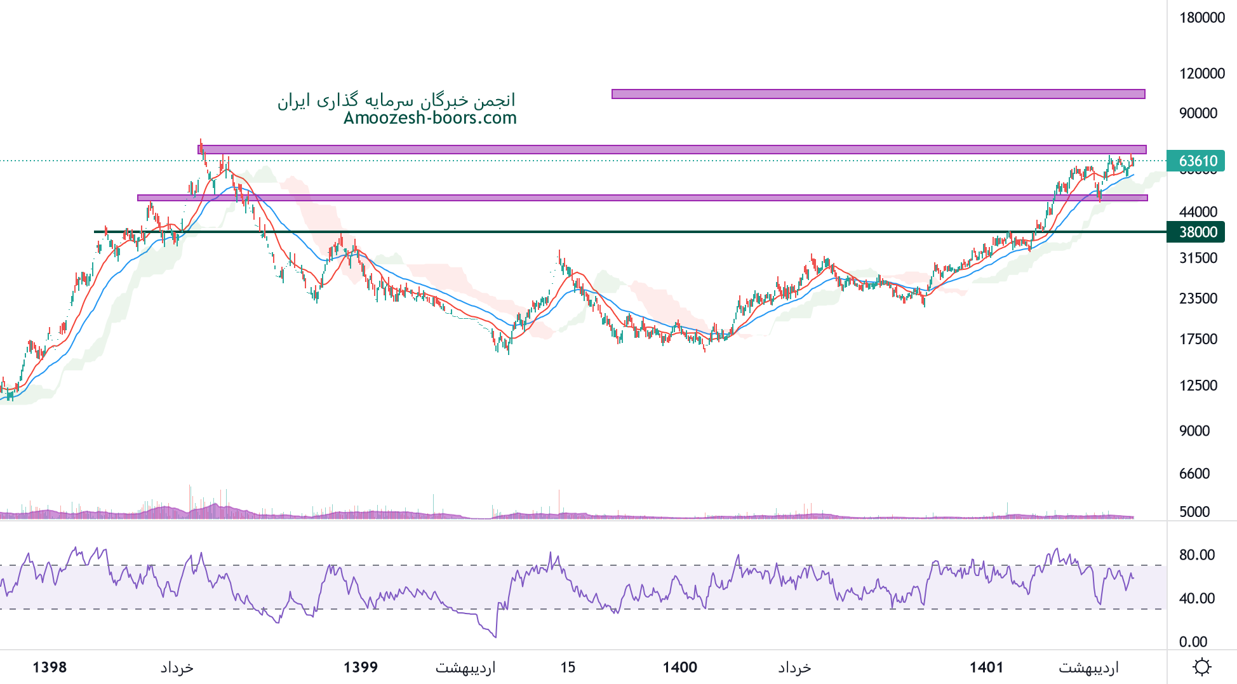Click the 1398 time axis label
This screenshot has width=1237, height=684.
50,667
